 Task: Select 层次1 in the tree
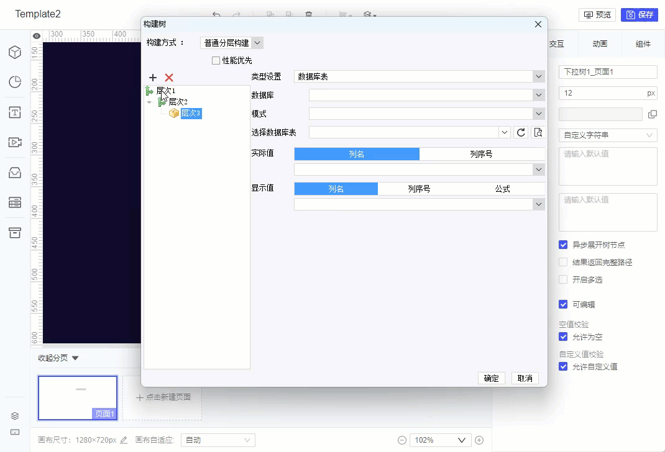(166, 91)
